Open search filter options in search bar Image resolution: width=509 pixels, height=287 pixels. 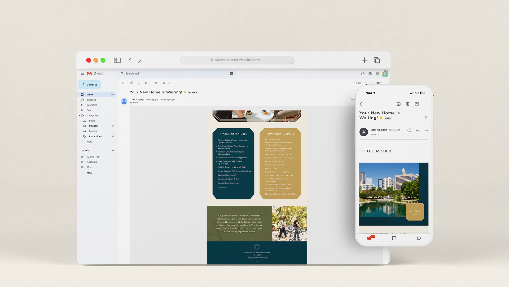(x=231, y=73)
